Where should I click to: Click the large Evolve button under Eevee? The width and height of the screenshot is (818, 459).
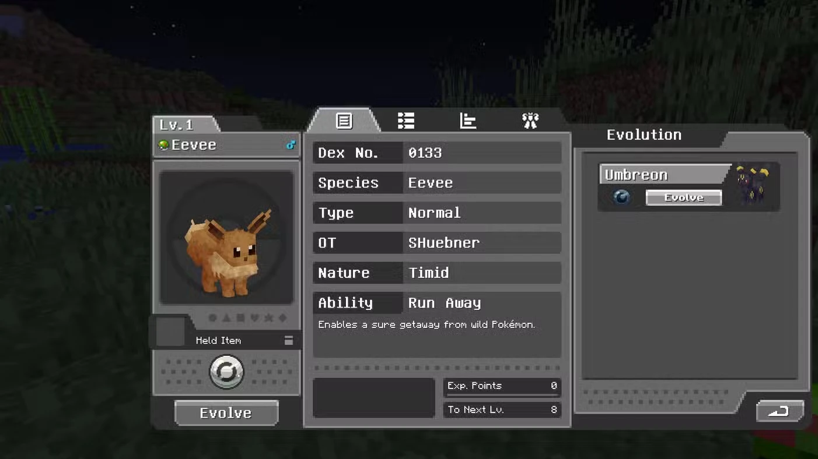[x=226, y=412]
